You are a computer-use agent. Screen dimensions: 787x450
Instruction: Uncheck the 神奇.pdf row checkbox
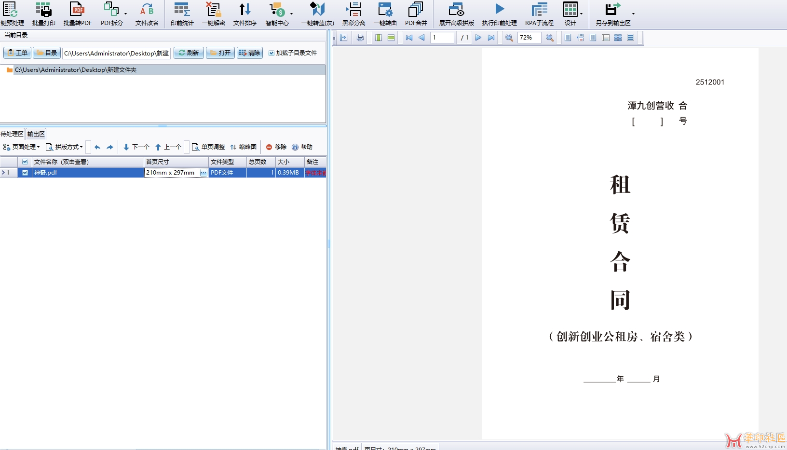(25, 173)
